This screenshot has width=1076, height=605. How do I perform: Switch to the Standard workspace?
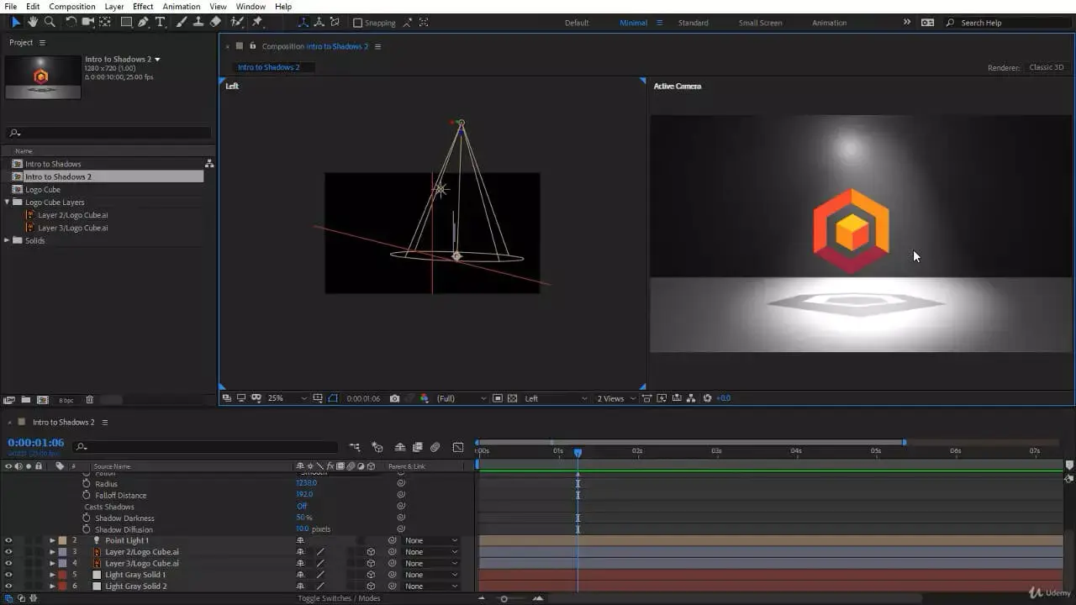point(694,23)
